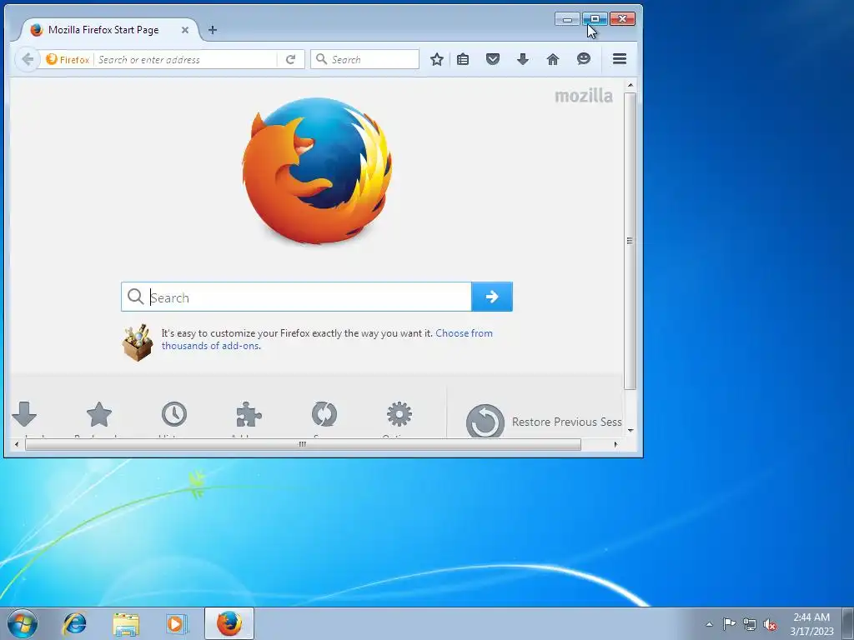Click horizontal scrollbar right arrow
The image size is (854, 640).
pyautogui.click(x=616, y=445)
